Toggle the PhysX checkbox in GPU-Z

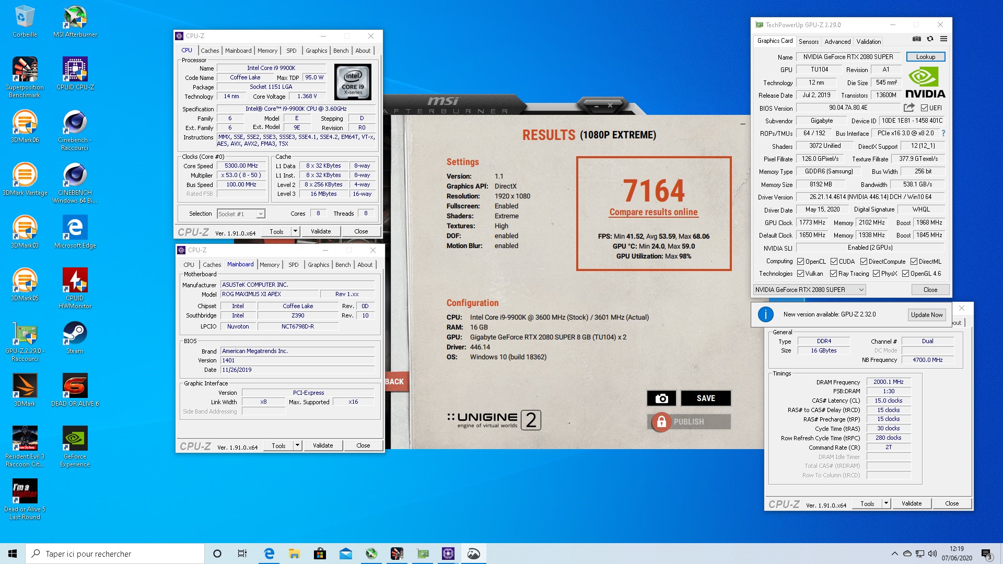pos(876,274)
